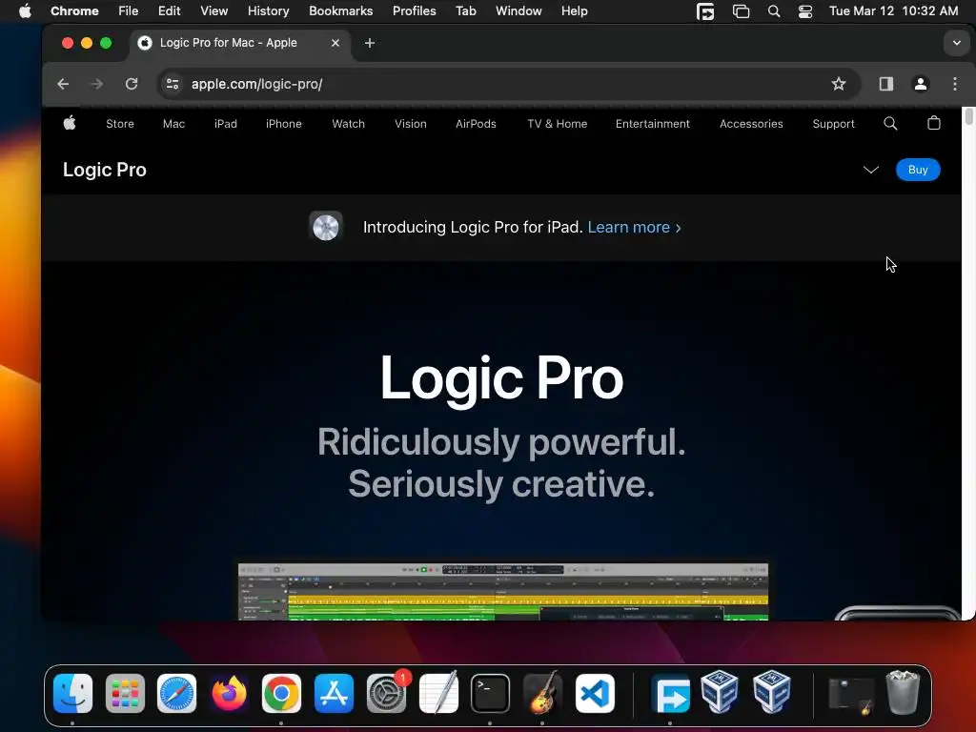This screenshot has height=732, width=976.
Task: Open Visual Studio Code from the Dock
Action: 595,693
